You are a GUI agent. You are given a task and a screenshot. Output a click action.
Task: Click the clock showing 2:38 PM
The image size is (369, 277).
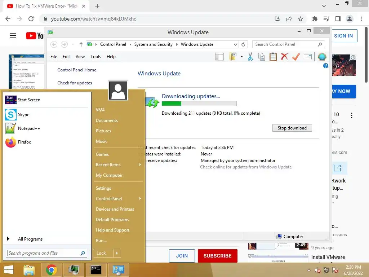pyautogui.click(x=353, y=267)
